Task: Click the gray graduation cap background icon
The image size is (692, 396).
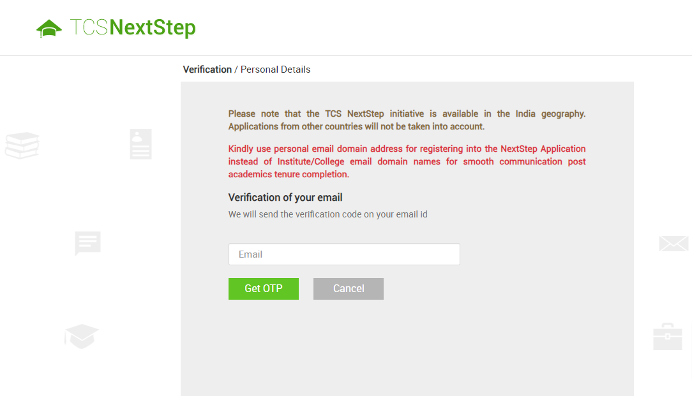Action: (x=82, y=337)
